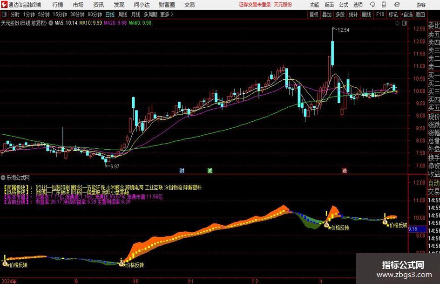Click the 2024年 label on the time axis
The width and height of the screenshot is (440, 284).
9,281
